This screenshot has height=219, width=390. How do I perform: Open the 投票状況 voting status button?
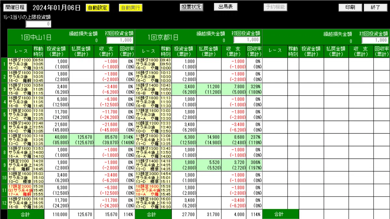pyautogui.click(x=192, y=7)
